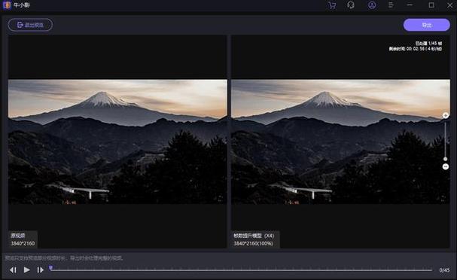The width and height of the screenshot is (457, 280).
Task: Click the vertical zoom slider handle
Action: tap(446, 159)
